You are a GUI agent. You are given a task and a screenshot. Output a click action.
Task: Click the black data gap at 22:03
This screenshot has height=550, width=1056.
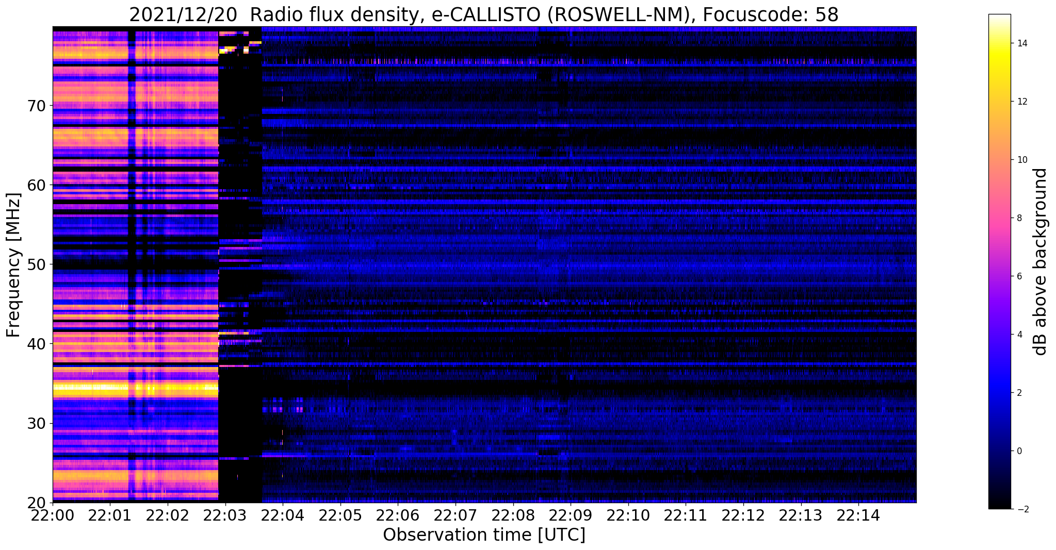pos(240,265)
